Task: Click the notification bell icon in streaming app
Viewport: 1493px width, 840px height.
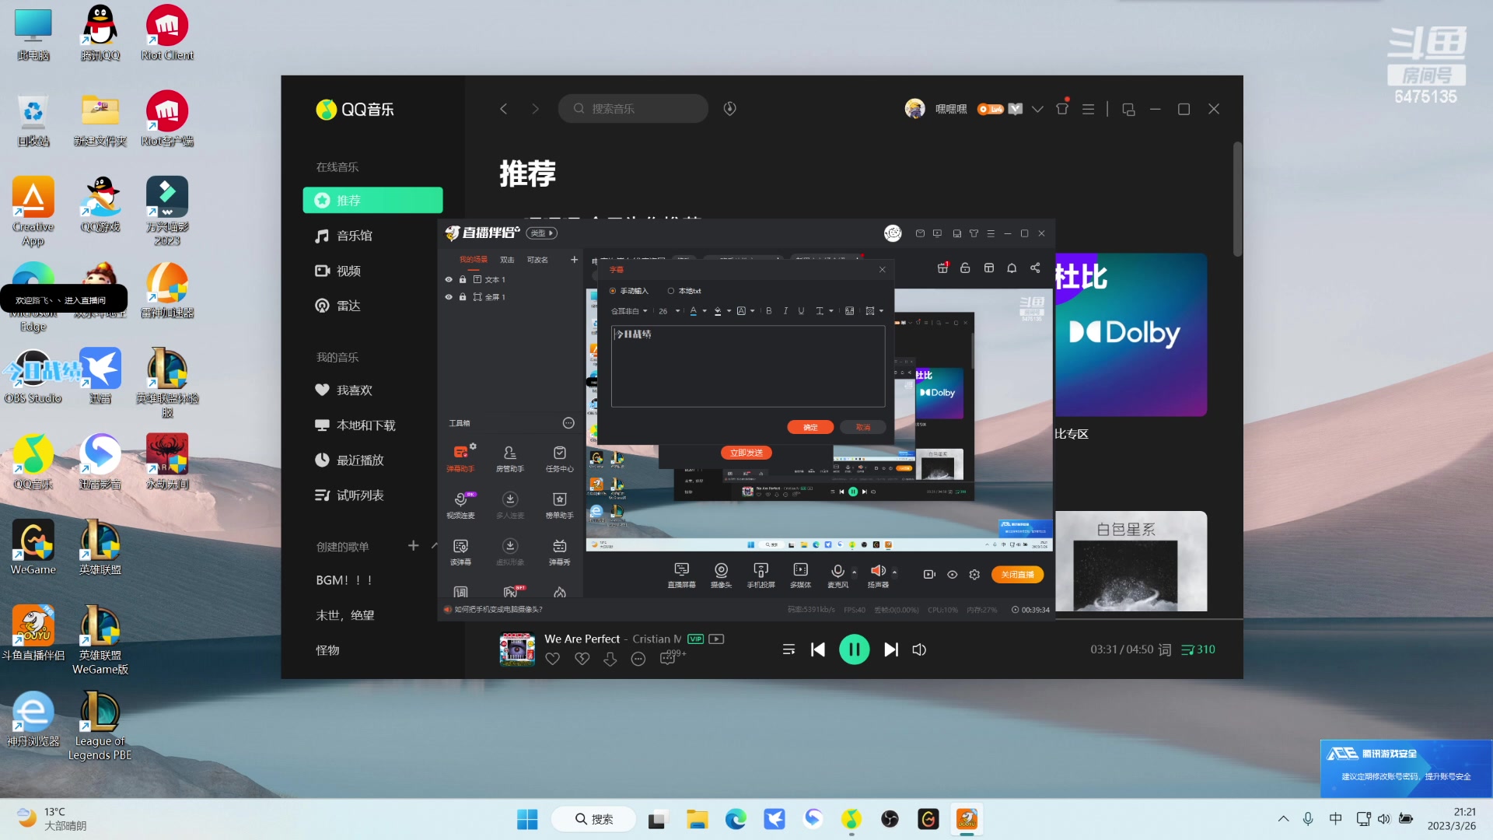Action: click(x=1012, y=268)
